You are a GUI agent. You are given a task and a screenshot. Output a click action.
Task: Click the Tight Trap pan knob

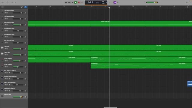(x=26, y=55)
